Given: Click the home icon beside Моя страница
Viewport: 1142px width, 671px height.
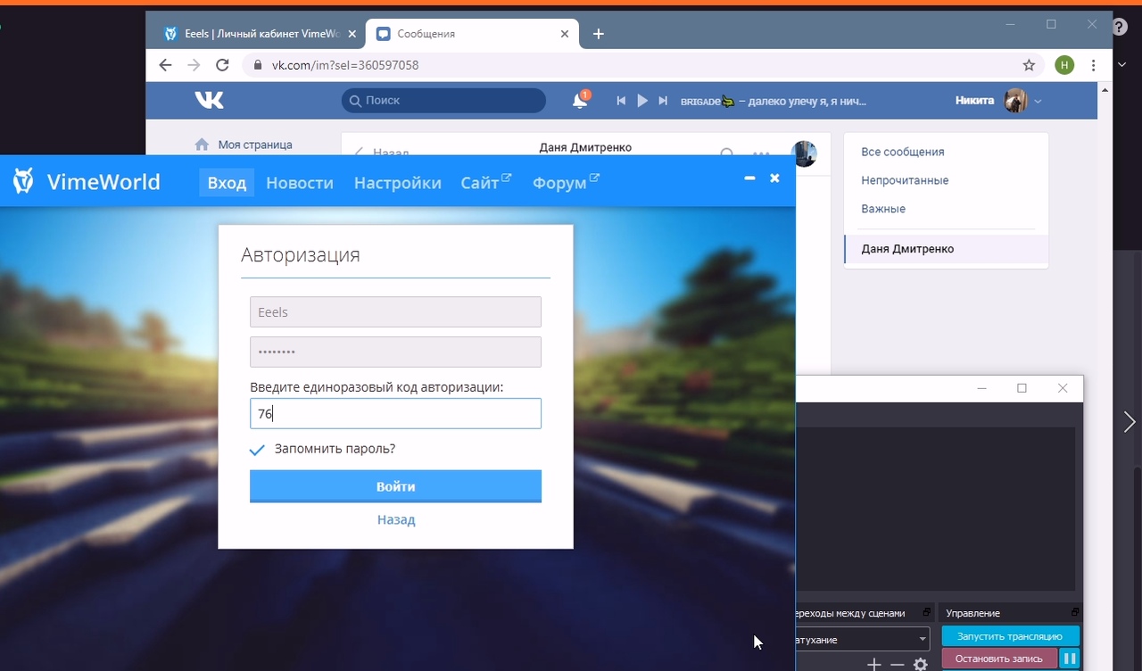Looking at the screenshot, I should pyautogui.click(x=202, y=145).
